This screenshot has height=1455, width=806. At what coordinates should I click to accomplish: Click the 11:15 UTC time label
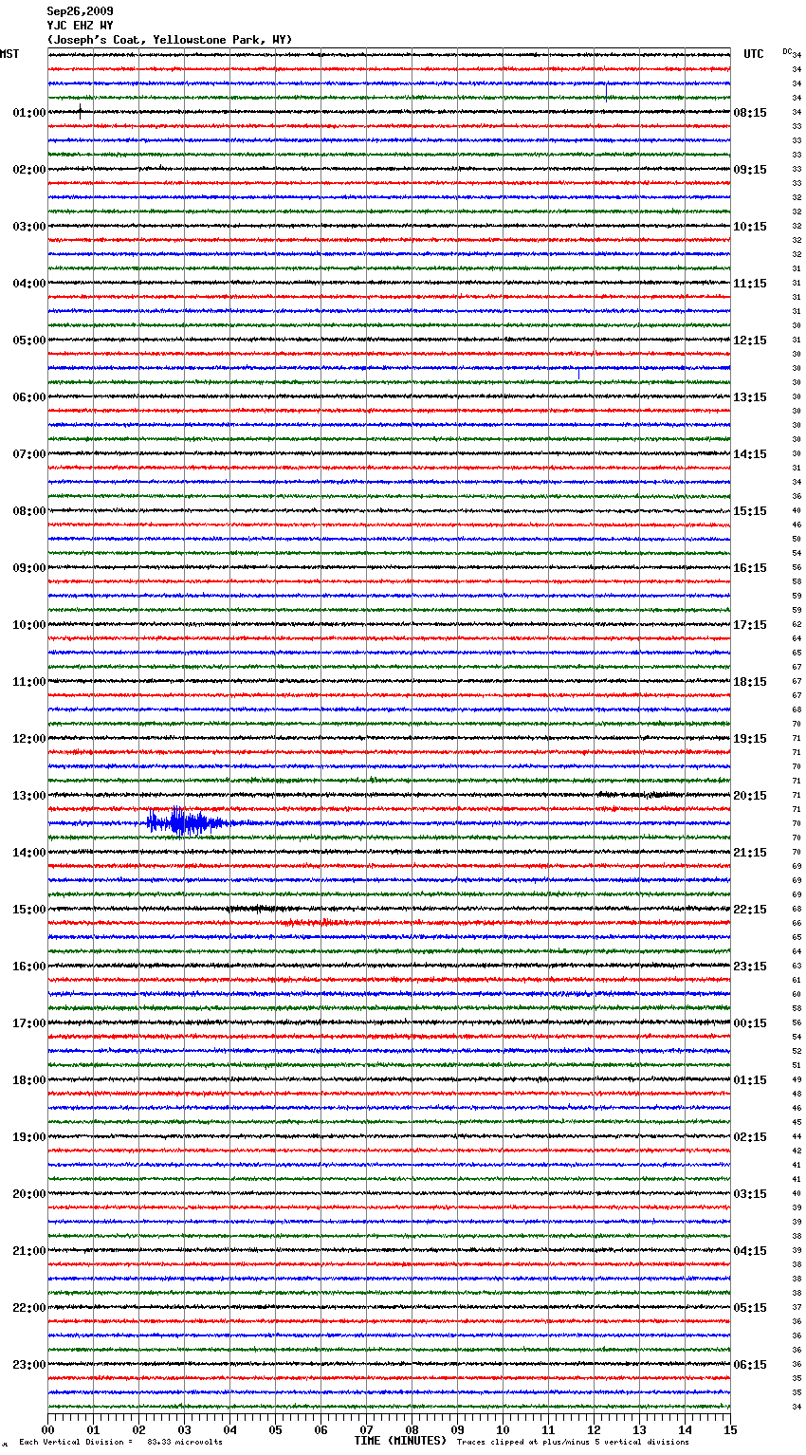(750, 284)
